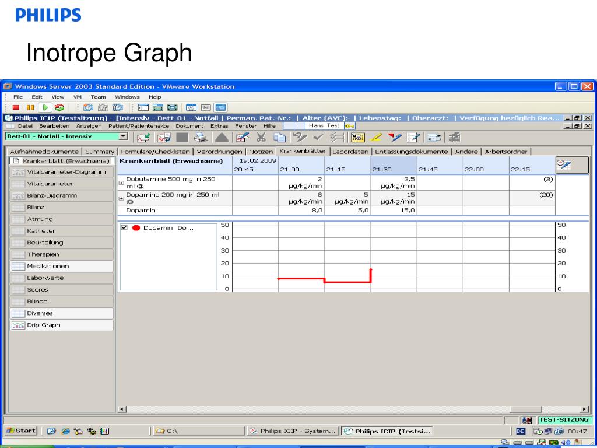Click the C:\ taskbar button
The height and width of the screenshot is (448, 597).
click(198, 431)
